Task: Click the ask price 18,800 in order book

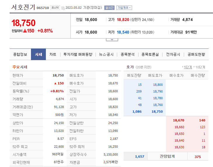Action: click(x=158, y=85)
